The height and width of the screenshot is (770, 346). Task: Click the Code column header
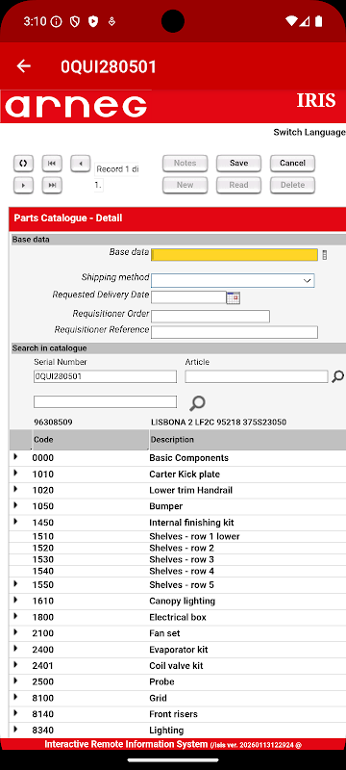[90, 440]
